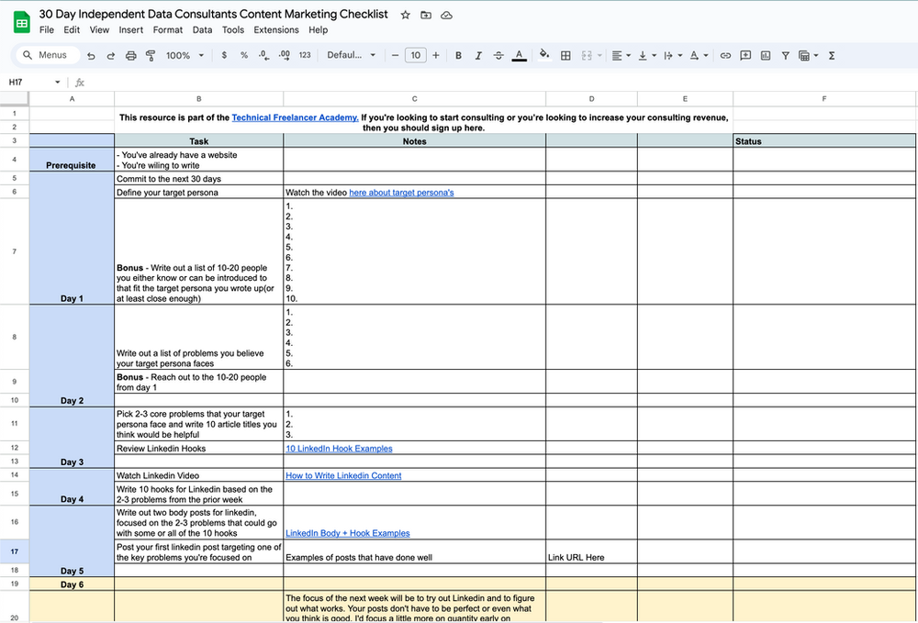Open the text color picker
Screen dimensions: 918x623
[519, 56]
